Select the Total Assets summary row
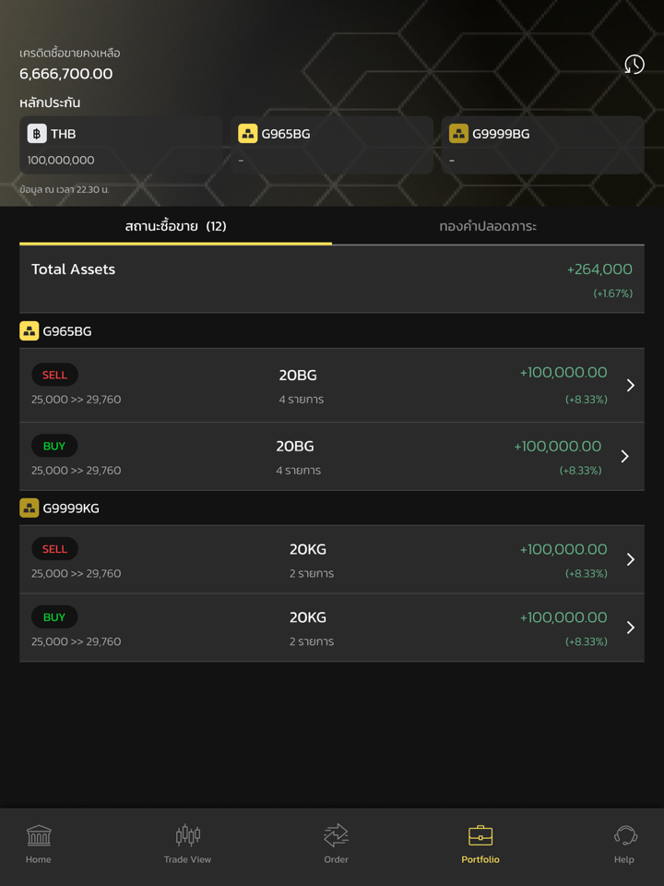664x886 pixels. [332, 277]
